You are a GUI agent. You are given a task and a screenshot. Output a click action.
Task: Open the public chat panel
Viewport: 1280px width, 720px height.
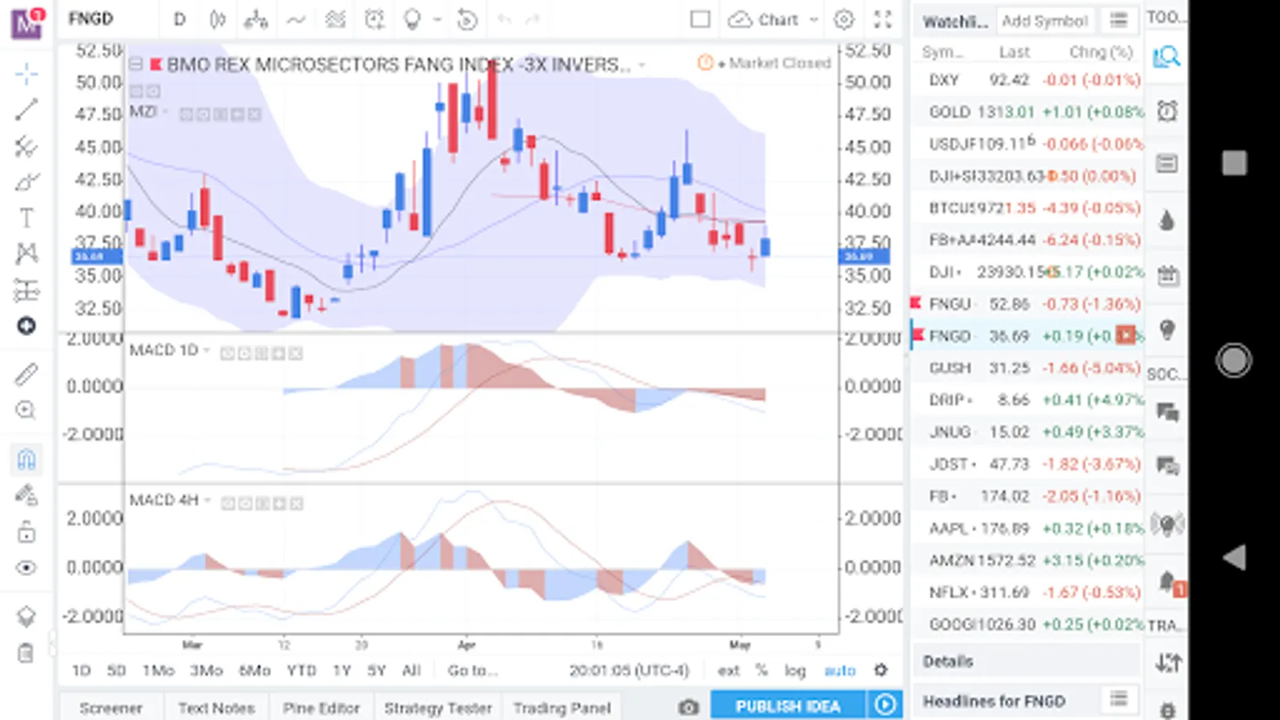pyautogui.click(x=1167, y=412)
